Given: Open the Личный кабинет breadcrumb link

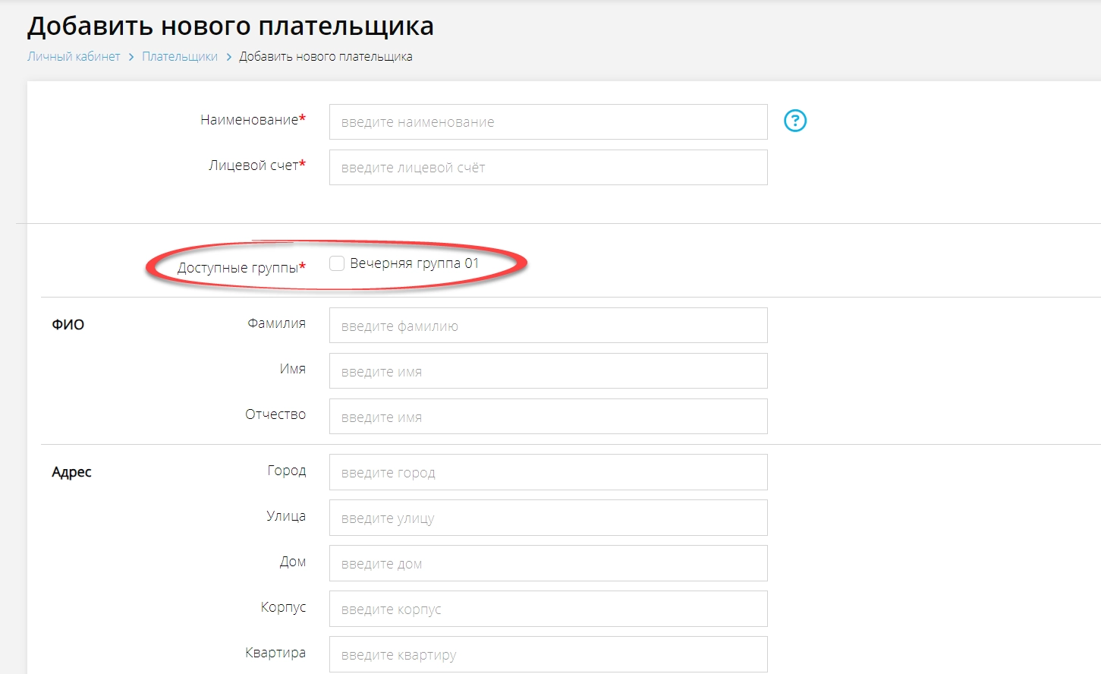Looking at the screenshot, I should (74, 56).
